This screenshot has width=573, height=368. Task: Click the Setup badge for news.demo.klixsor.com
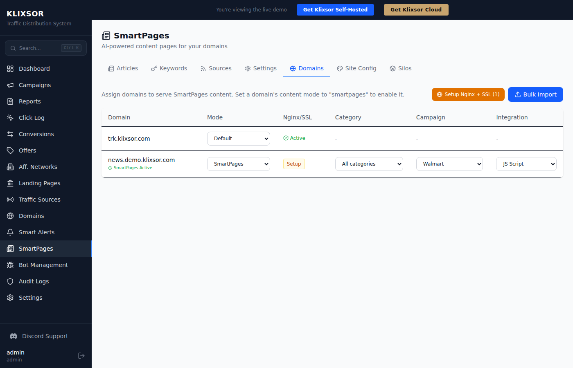click(x=294, y=164)
